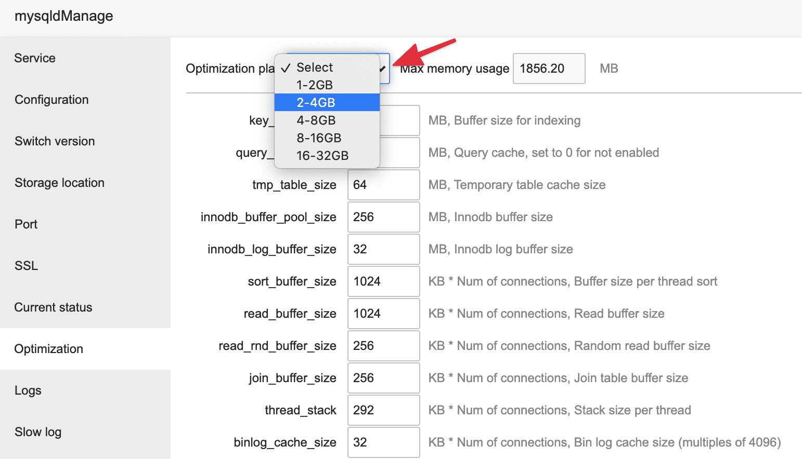Click the thread_stack value field
Viewport: 802px width, 459px height.
point(383,410)
